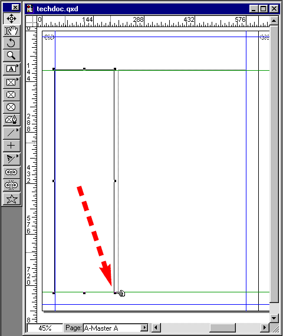Close the floating tool palette

pyautogui.click(x=15, y=8)
